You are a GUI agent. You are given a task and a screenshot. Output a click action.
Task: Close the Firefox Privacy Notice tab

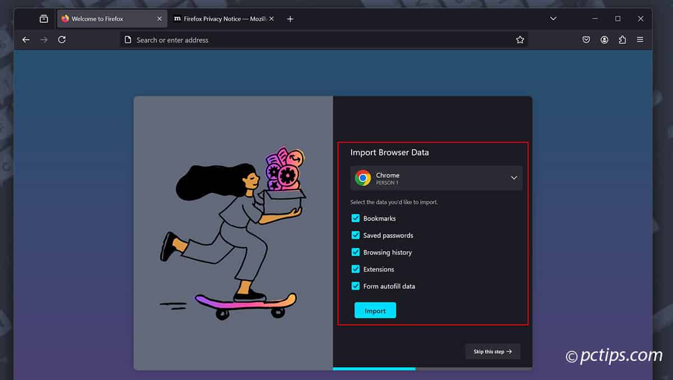click(x=271, y=19)
